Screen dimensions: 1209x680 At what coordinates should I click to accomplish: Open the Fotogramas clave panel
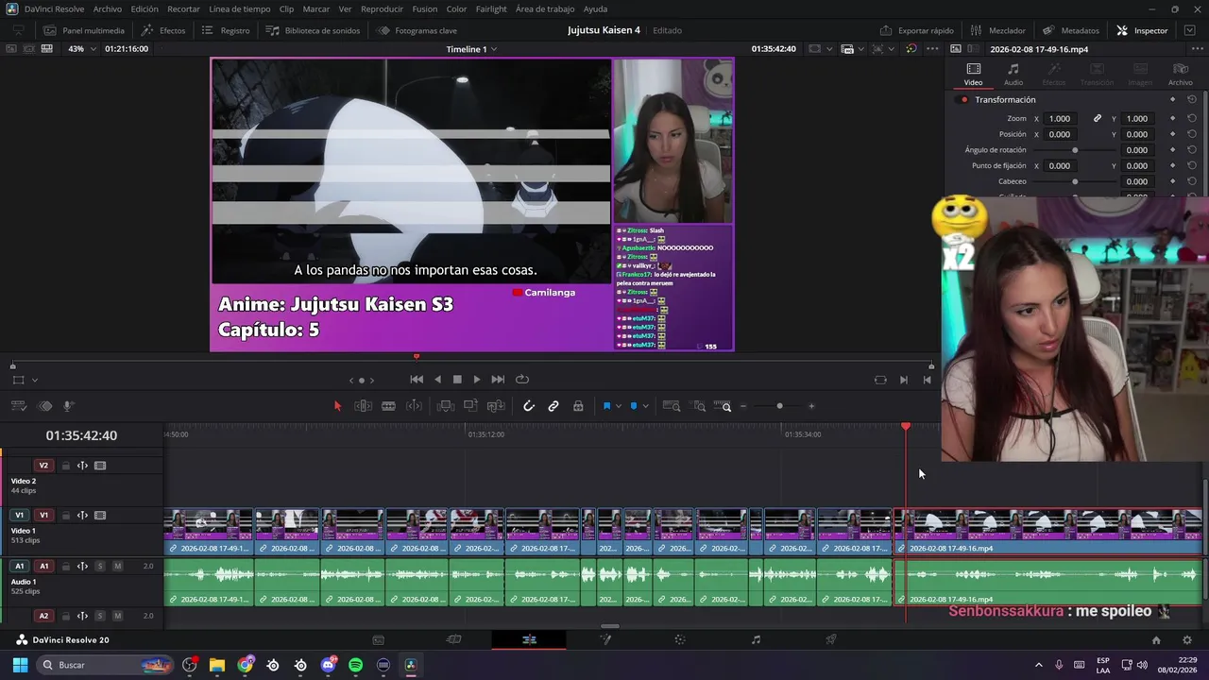[x=417, y=30]
